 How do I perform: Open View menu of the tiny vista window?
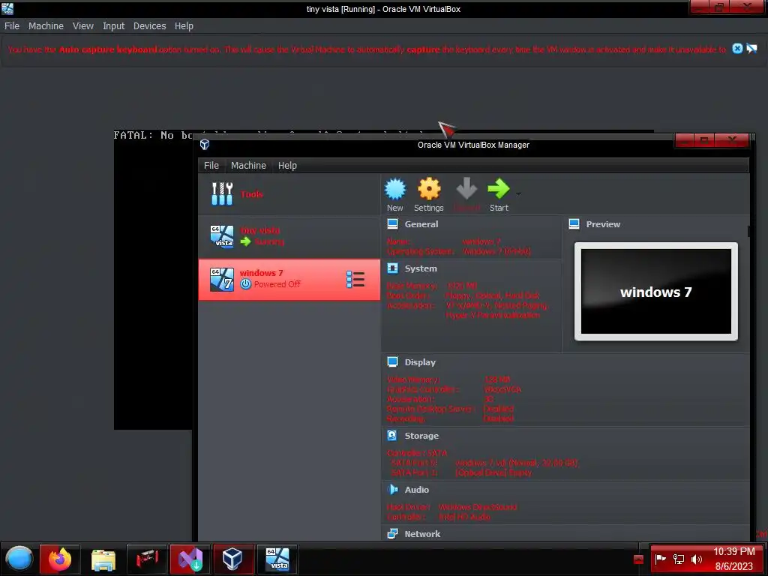82,26
